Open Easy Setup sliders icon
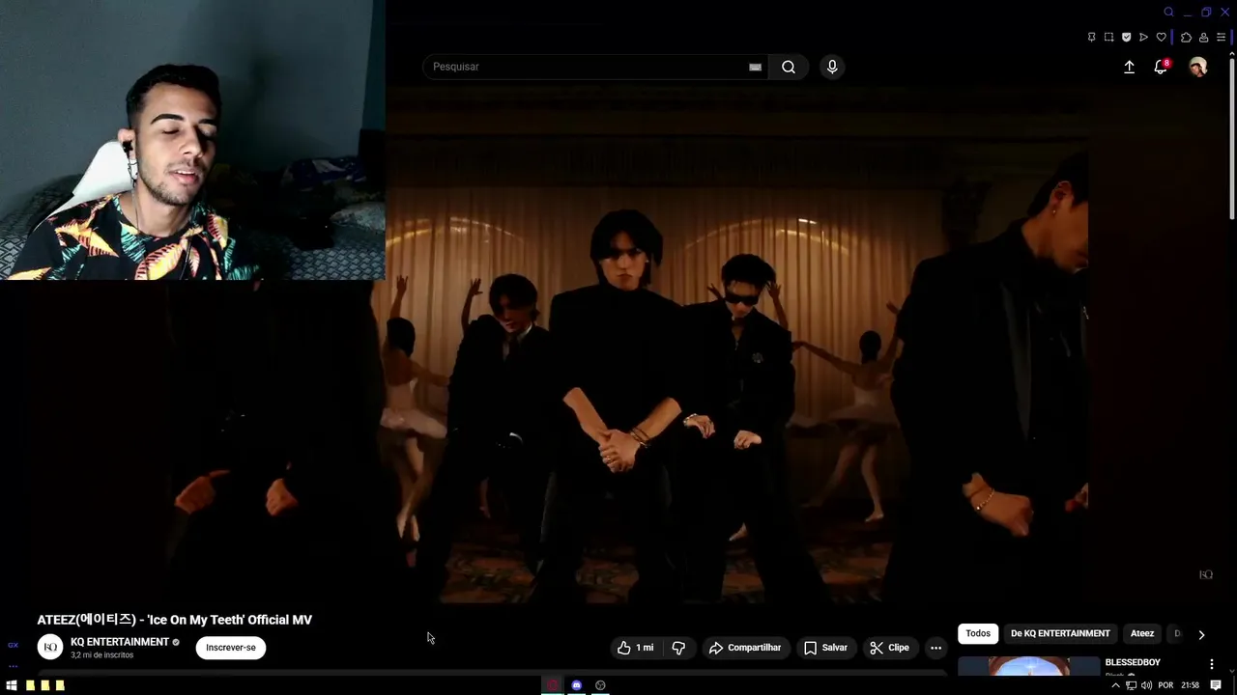 click(1221, 37)
